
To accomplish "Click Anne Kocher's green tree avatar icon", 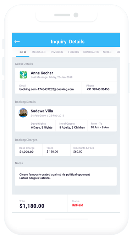I will pos(23,75).
